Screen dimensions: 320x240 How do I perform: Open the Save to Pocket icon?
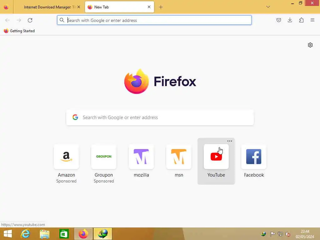point(278,20)
